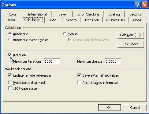Switch to the Security tab

(136, 14)
